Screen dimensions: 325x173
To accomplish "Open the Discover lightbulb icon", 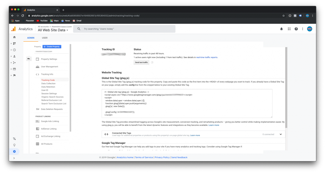I will (14, 145).
